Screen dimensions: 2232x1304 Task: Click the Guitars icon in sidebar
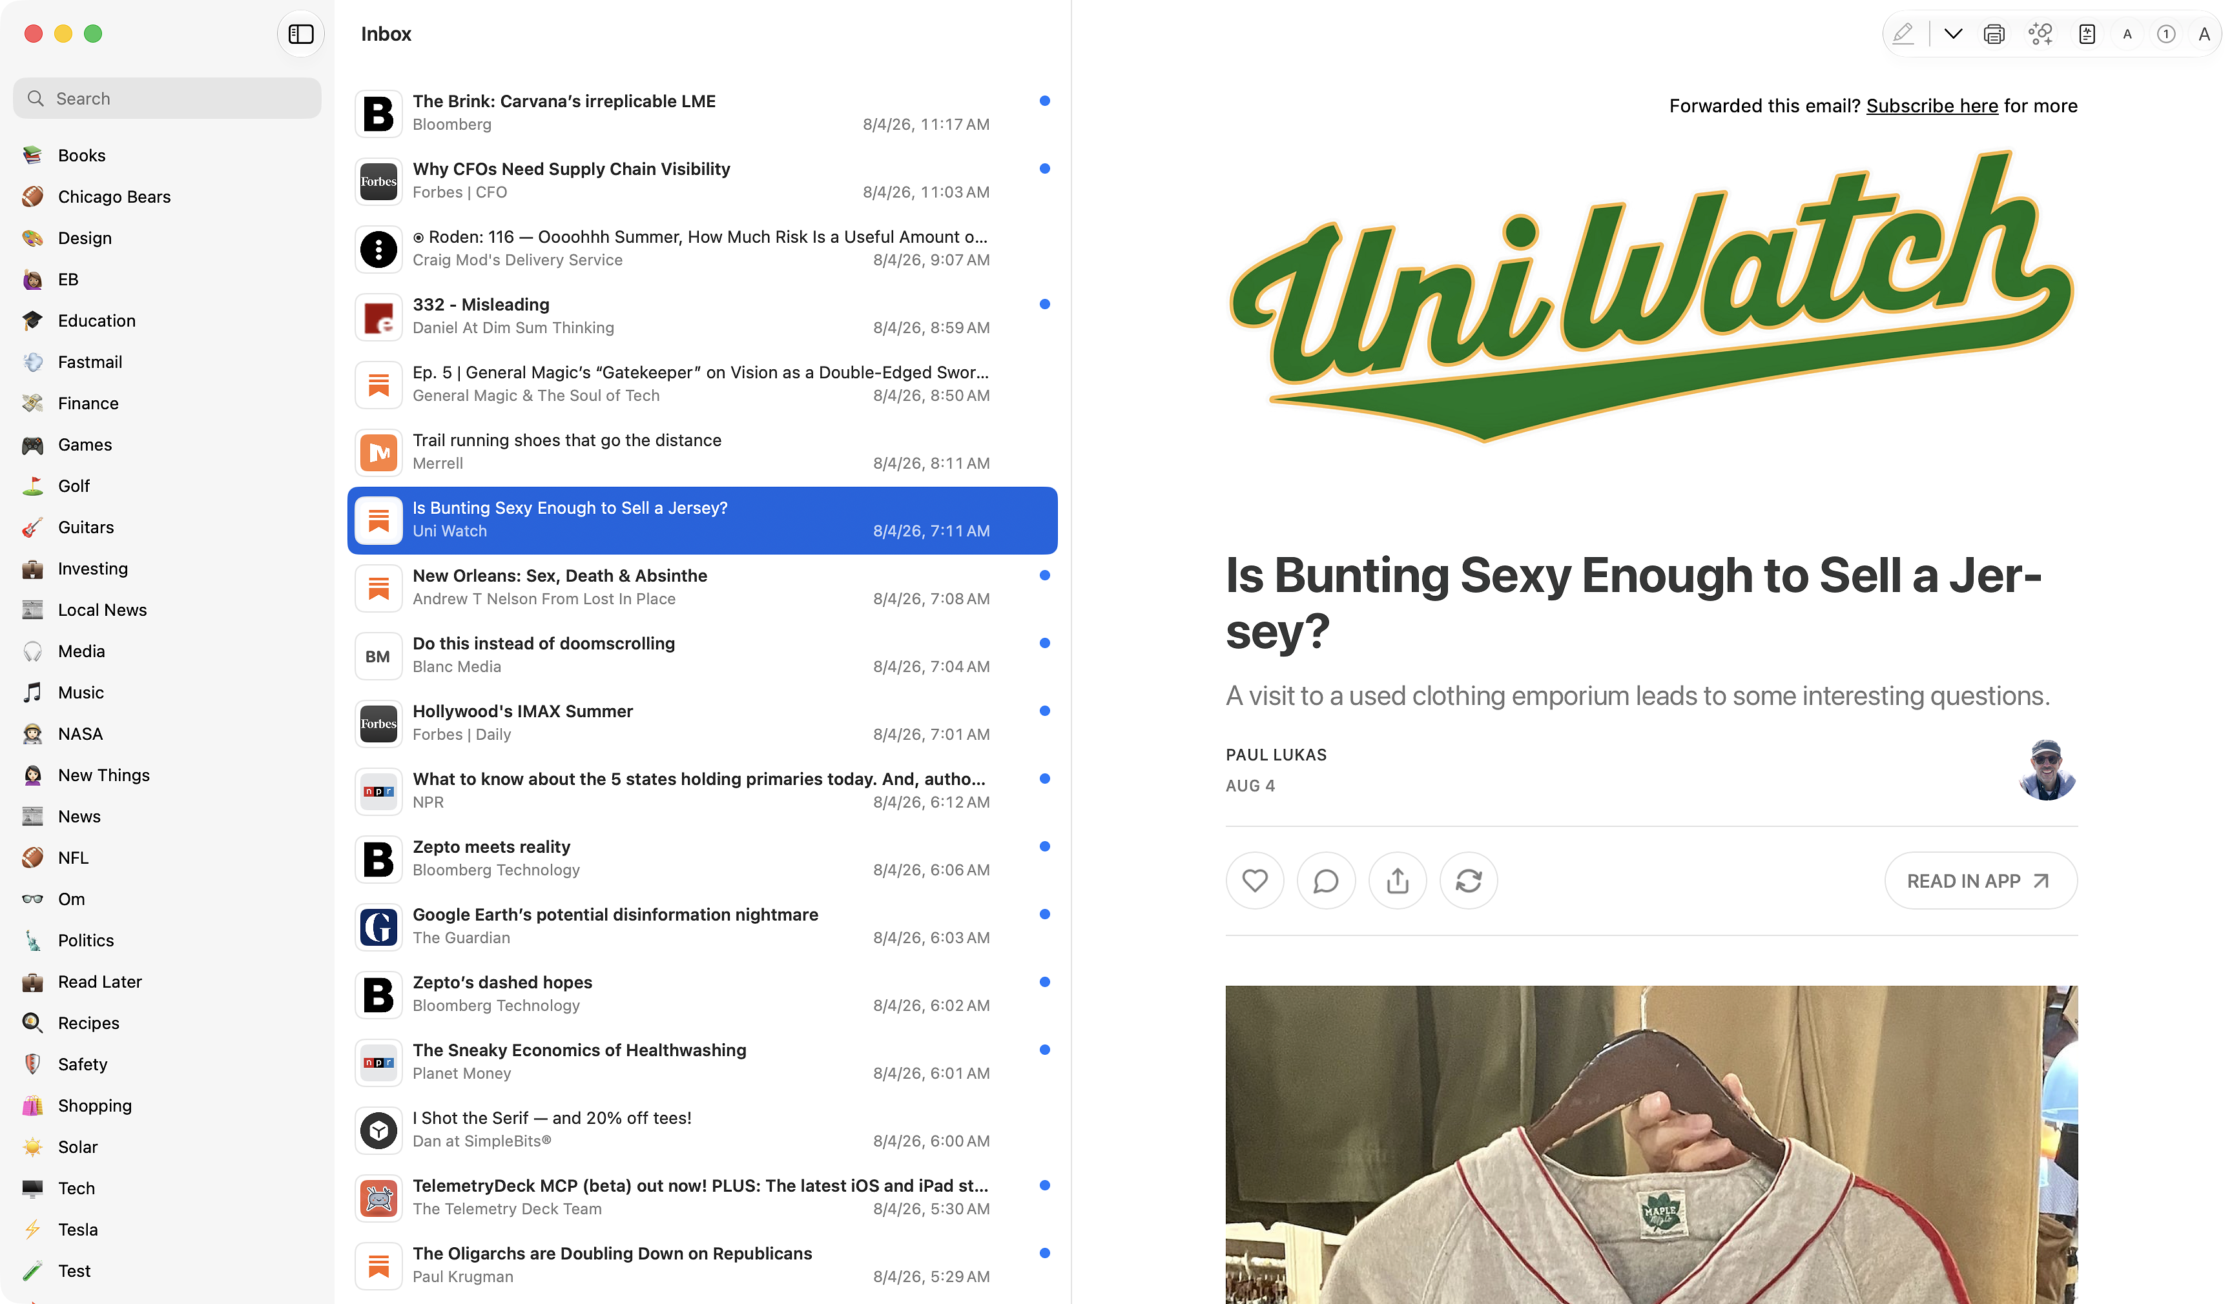click(33, 527)
